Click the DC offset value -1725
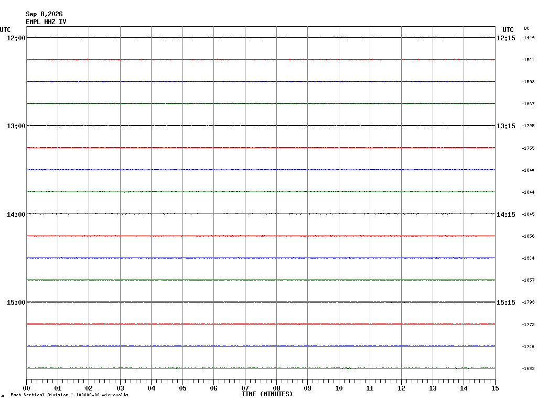The height and width of the screenshot is (402, 537). pos(528,126)
